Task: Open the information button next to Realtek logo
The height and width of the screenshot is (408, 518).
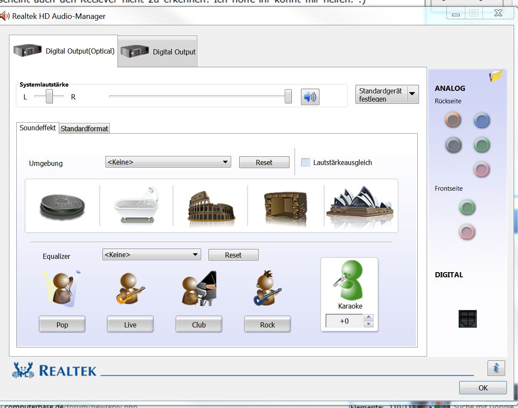Action: [496, 368]
